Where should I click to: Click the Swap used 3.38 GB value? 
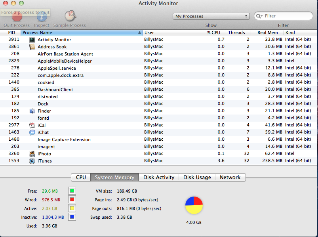coord(124,217)
